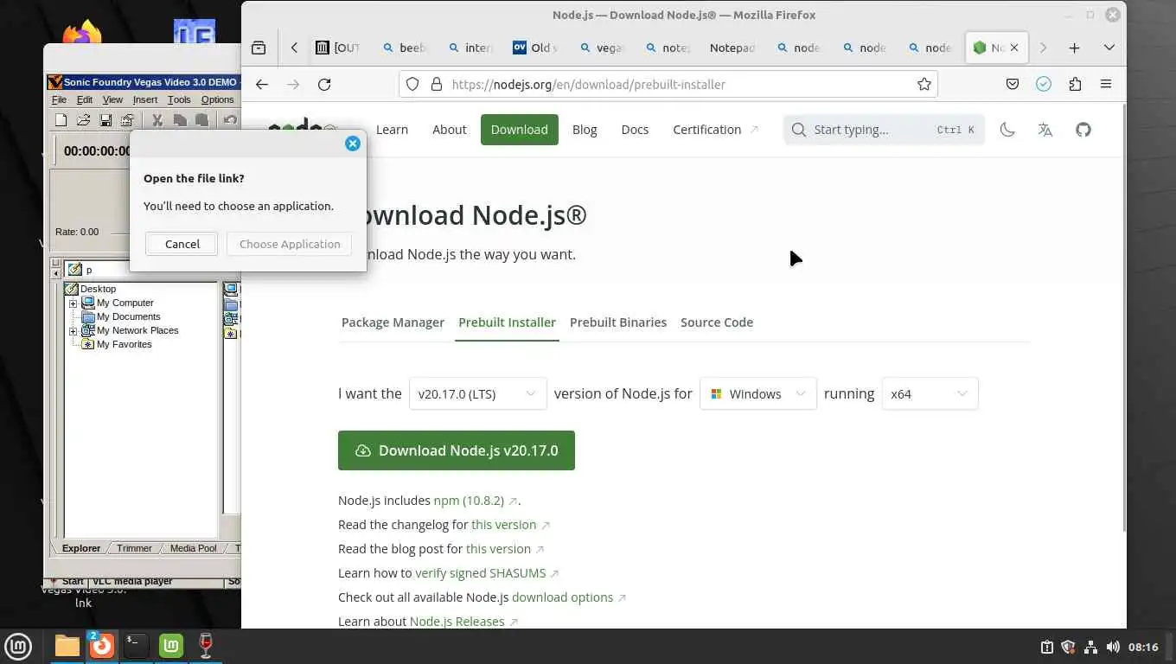Switch to the Notepad tab in Firefox
Image resolution: width=1176 pixels, height=664 pixels.
732,48
